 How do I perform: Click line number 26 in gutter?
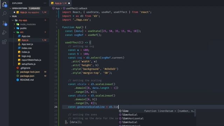(56, 107)
